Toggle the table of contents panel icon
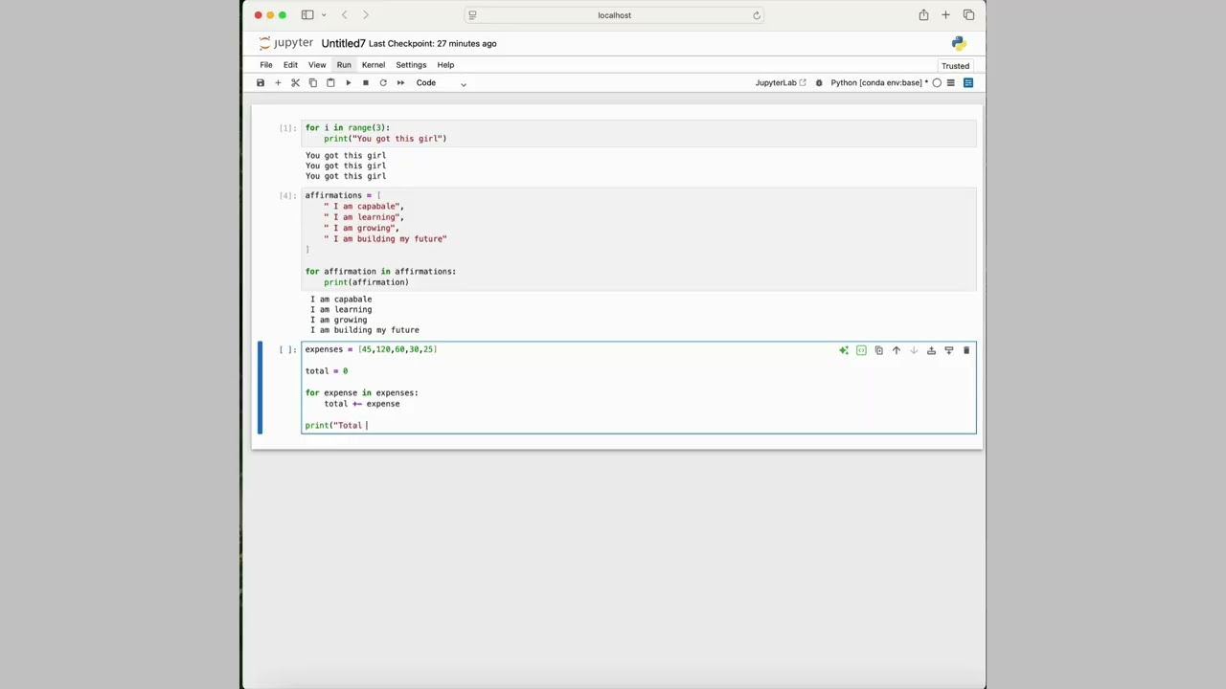Image resolution: width=1226 pixels, height=689 pixels. (951, 83)
